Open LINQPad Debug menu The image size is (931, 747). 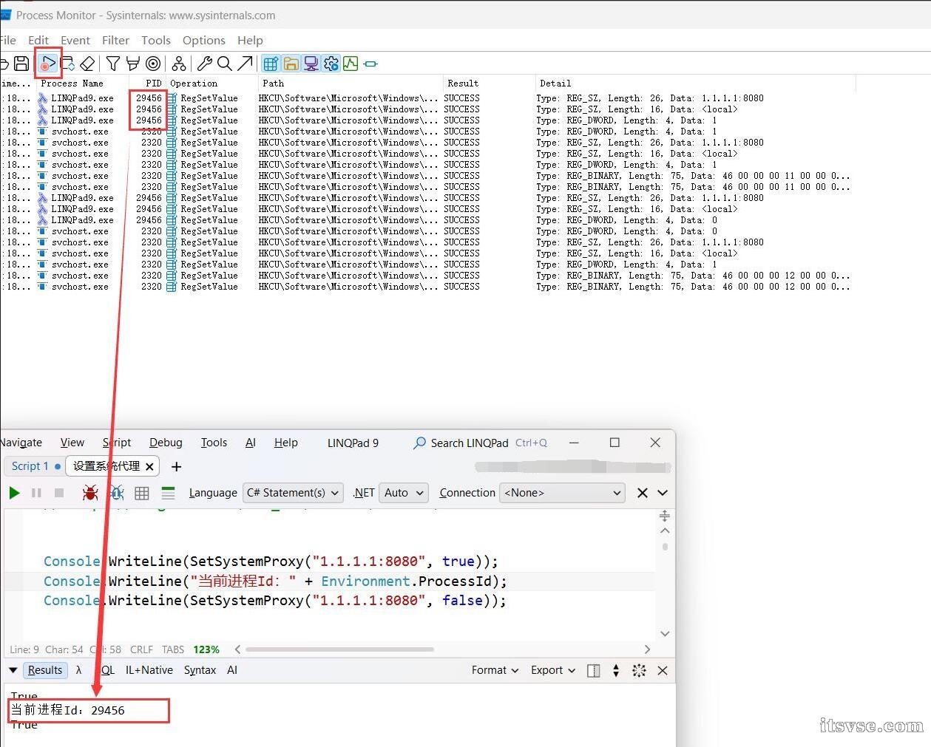point(166,443)
